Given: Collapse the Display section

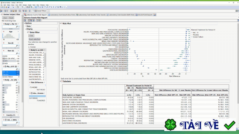Looking at the screenshot, I should click(x=26, y=29).
